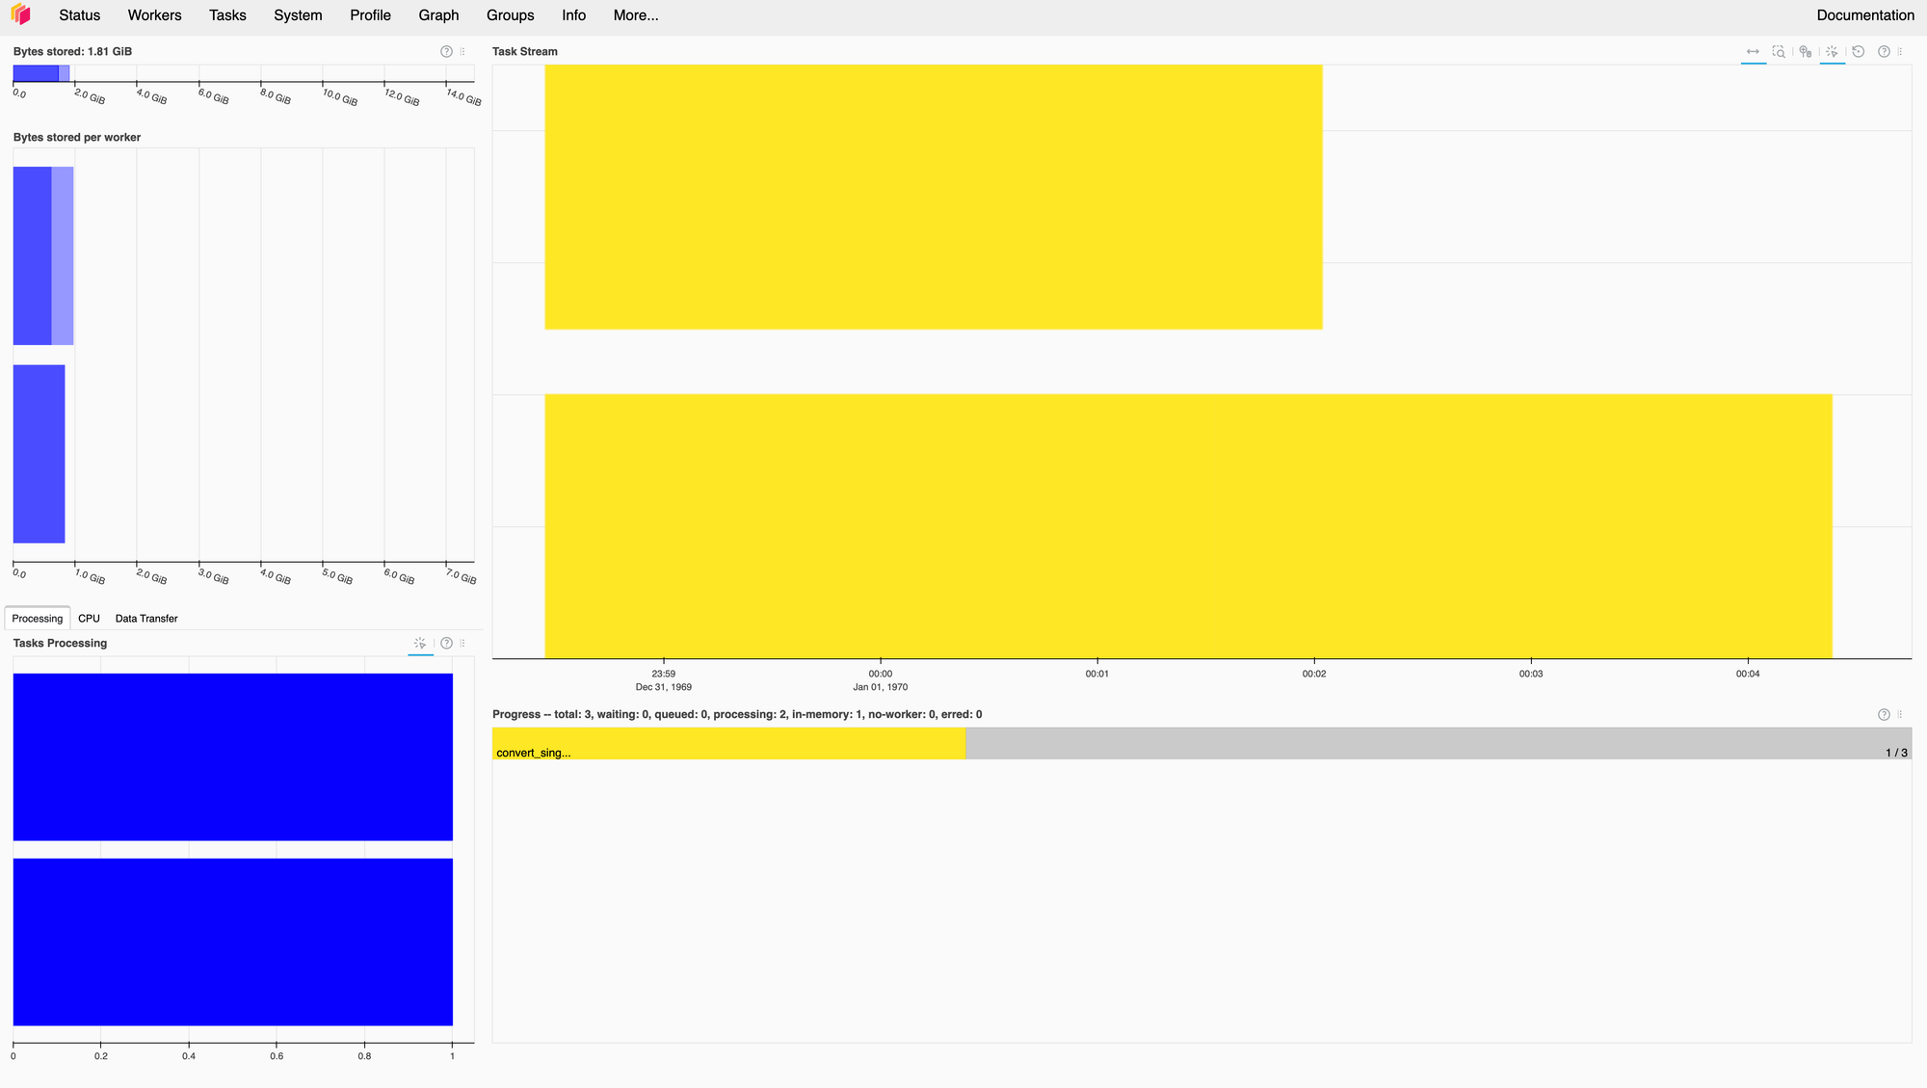Click the bottom blue Tasks Processing bar

pos(233,942)
